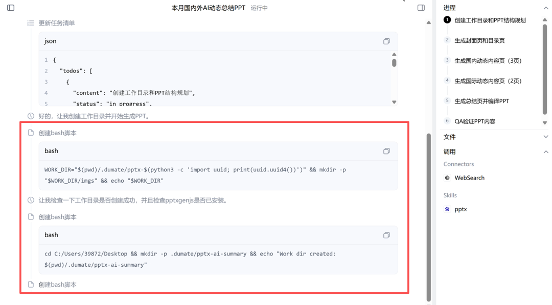The height and width of the screenshot is (305, 552).
Task: Toggle the left sidebar panel icon
Action: point(11,8)
